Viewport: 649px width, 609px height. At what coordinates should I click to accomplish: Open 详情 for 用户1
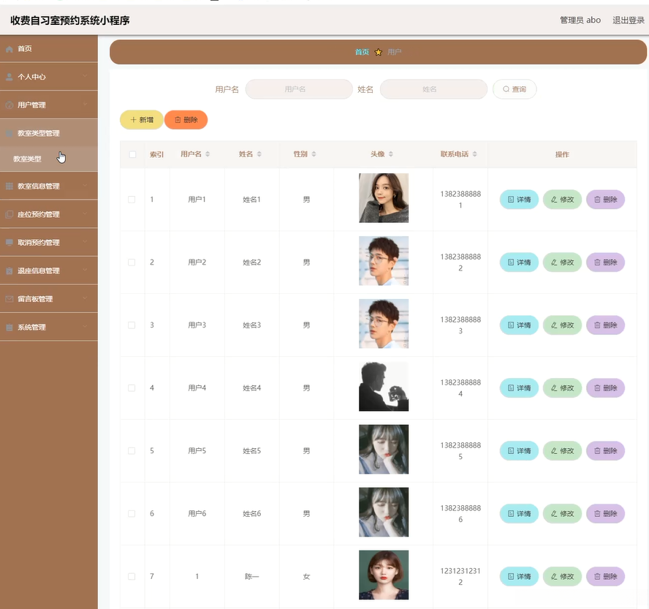click(519, 200)
